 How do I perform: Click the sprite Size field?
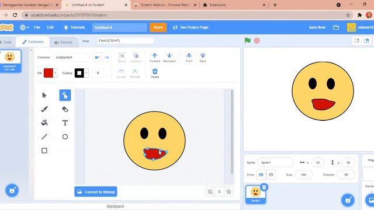tap(303, 174)
